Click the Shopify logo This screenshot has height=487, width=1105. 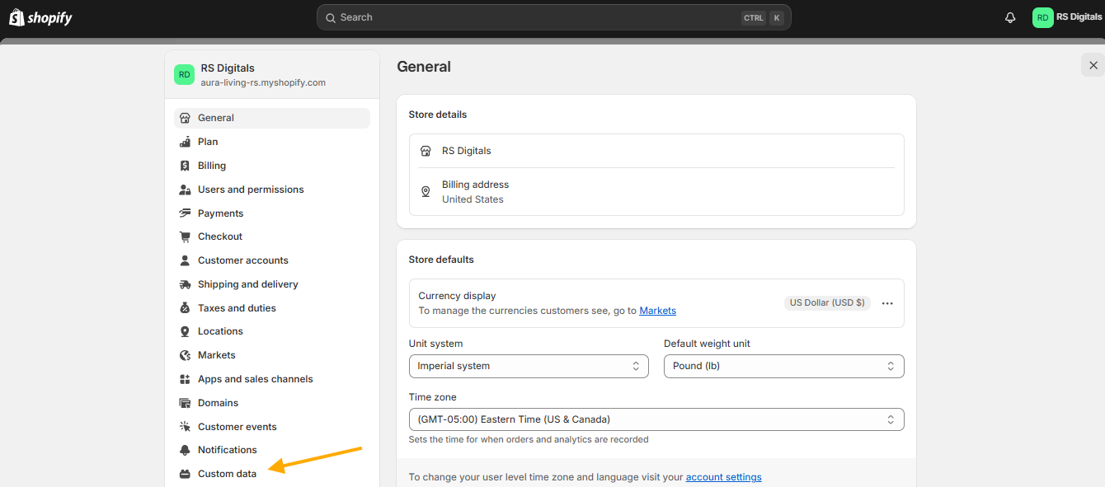pos(40,17)
